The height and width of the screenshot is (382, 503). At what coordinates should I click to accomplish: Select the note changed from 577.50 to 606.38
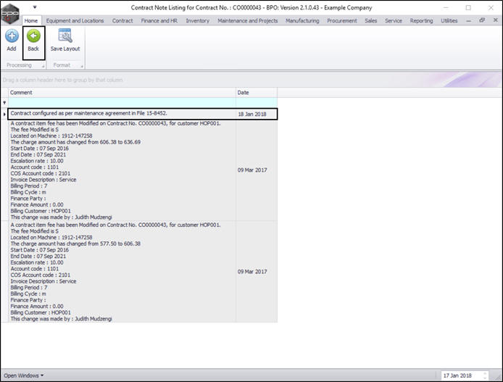[x=122, y=272]
